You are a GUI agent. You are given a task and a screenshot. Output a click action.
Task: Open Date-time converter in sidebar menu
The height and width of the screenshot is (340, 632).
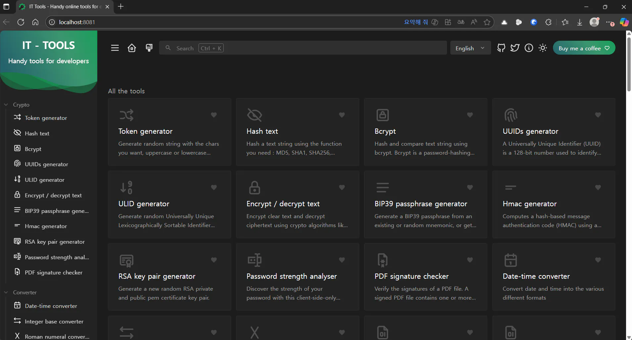point(51,306)
